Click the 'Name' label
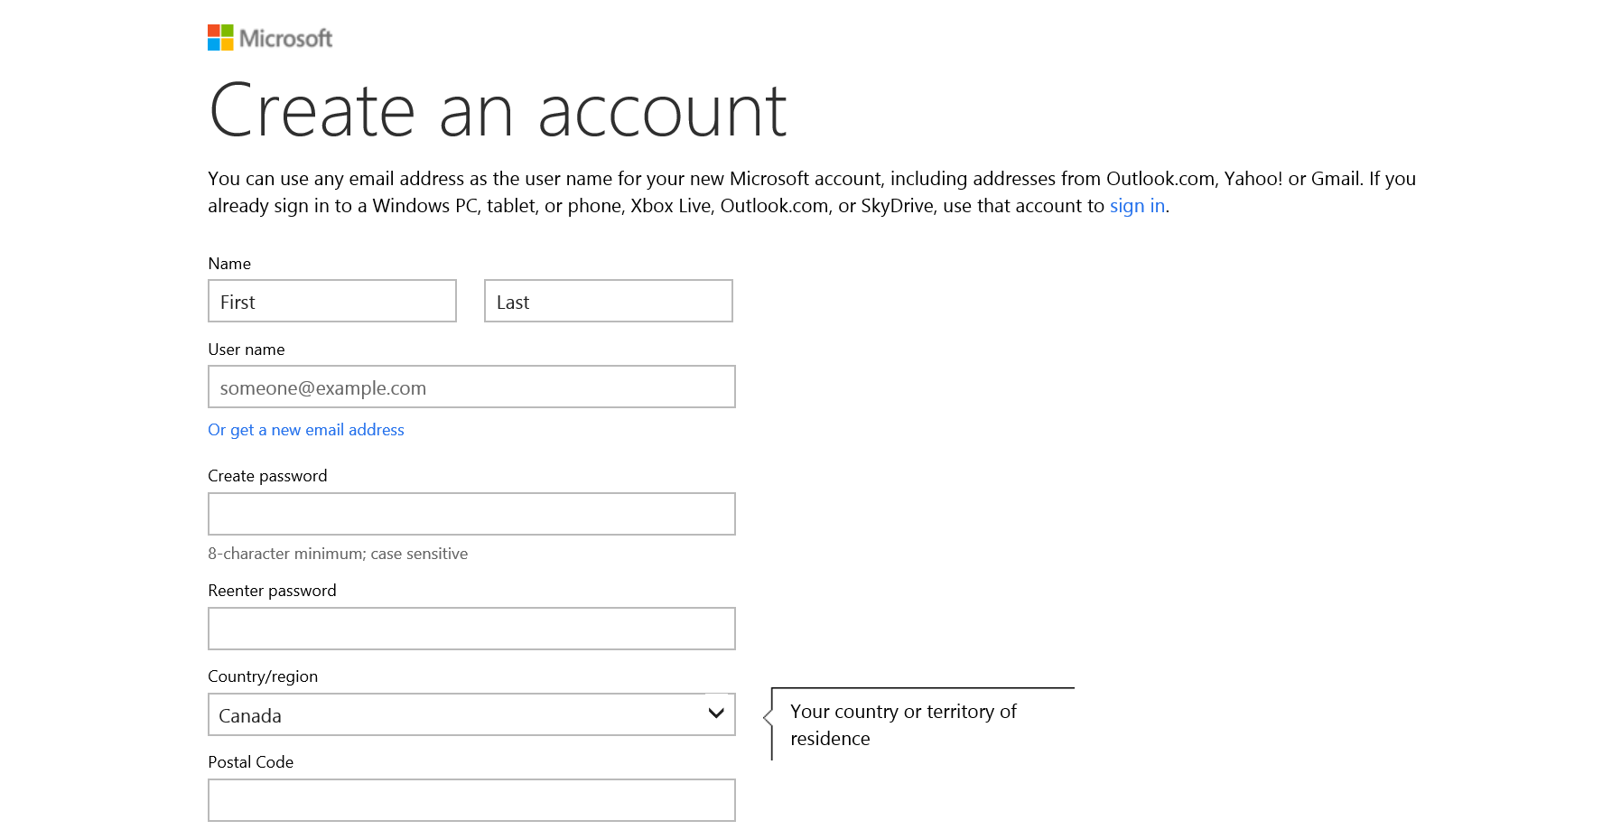This screenshot has height=830, width=1621. pos(229,264)
